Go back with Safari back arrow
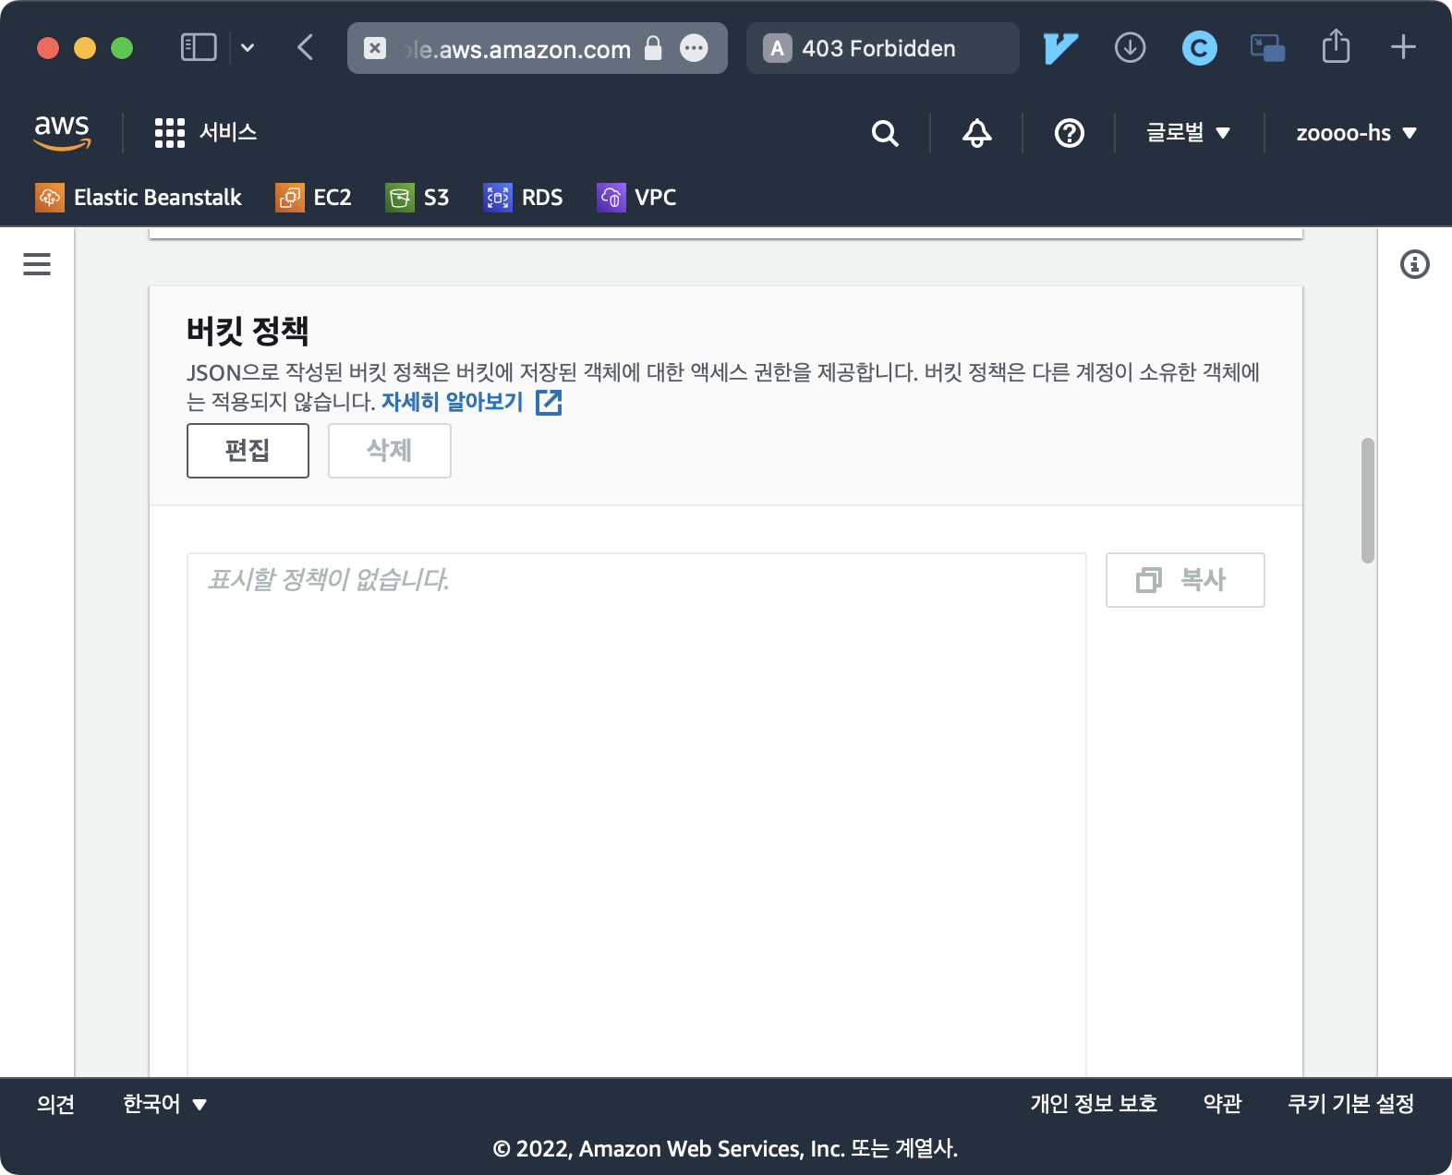Viewport: 1452px width, 1175px height. (x=306, y=47)
